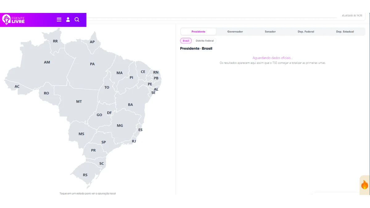Click the 'Toque em um estado' hint text
This screenshot has width=370, height=208.
click(x=88, y=194)
